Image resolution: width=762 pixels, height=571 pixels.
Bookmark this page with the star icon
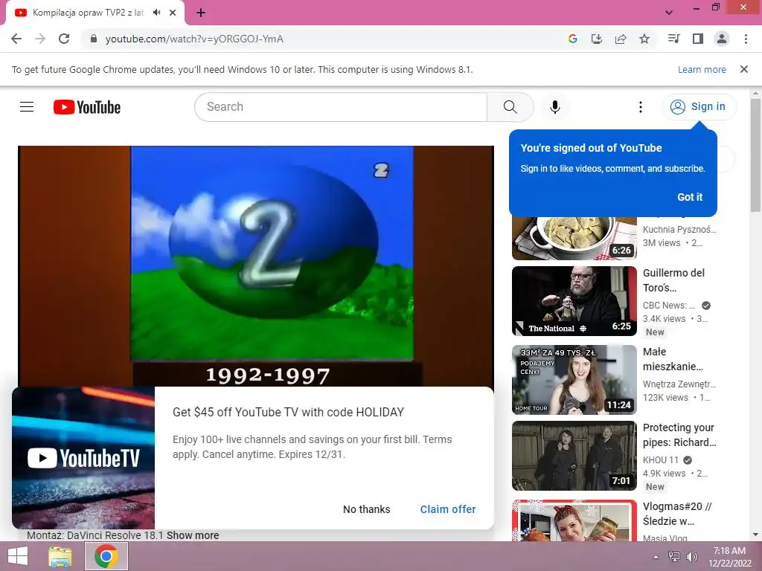point(644,39)
